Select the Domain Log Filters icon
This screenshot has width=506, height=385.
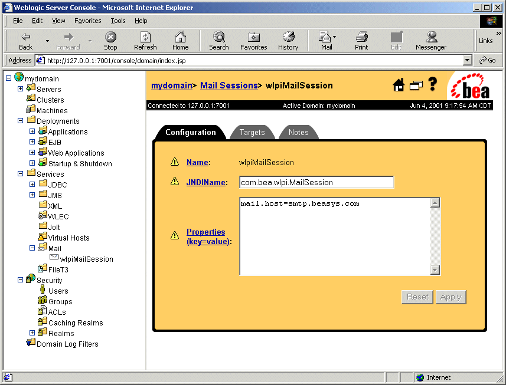31,343
